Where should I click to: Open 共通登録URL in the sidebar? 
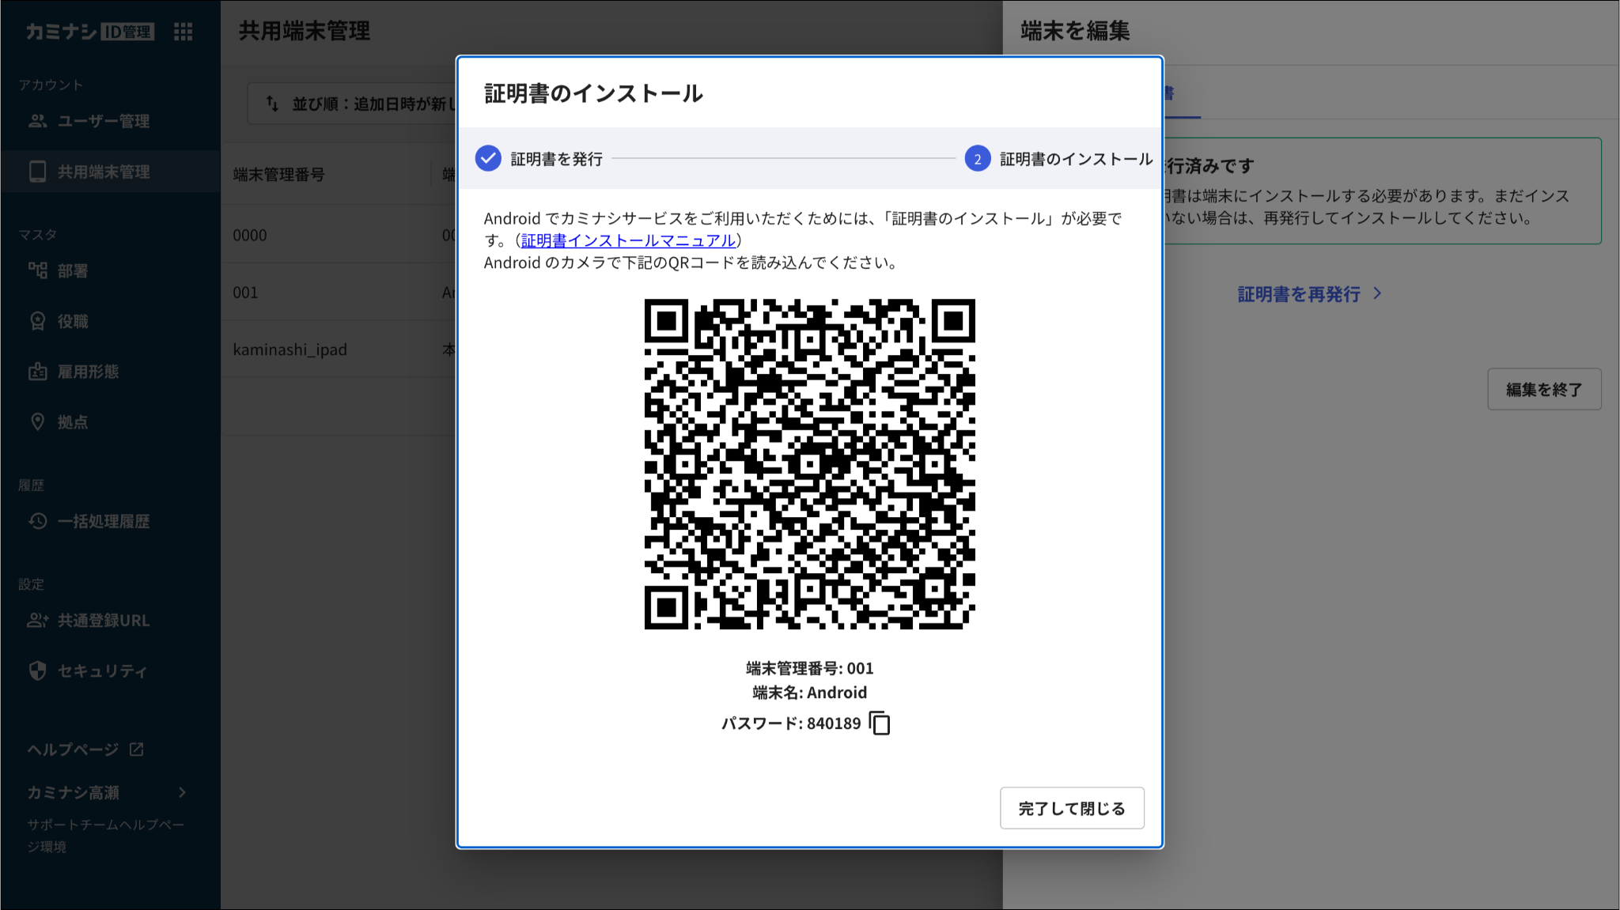(x=103, y=621)
